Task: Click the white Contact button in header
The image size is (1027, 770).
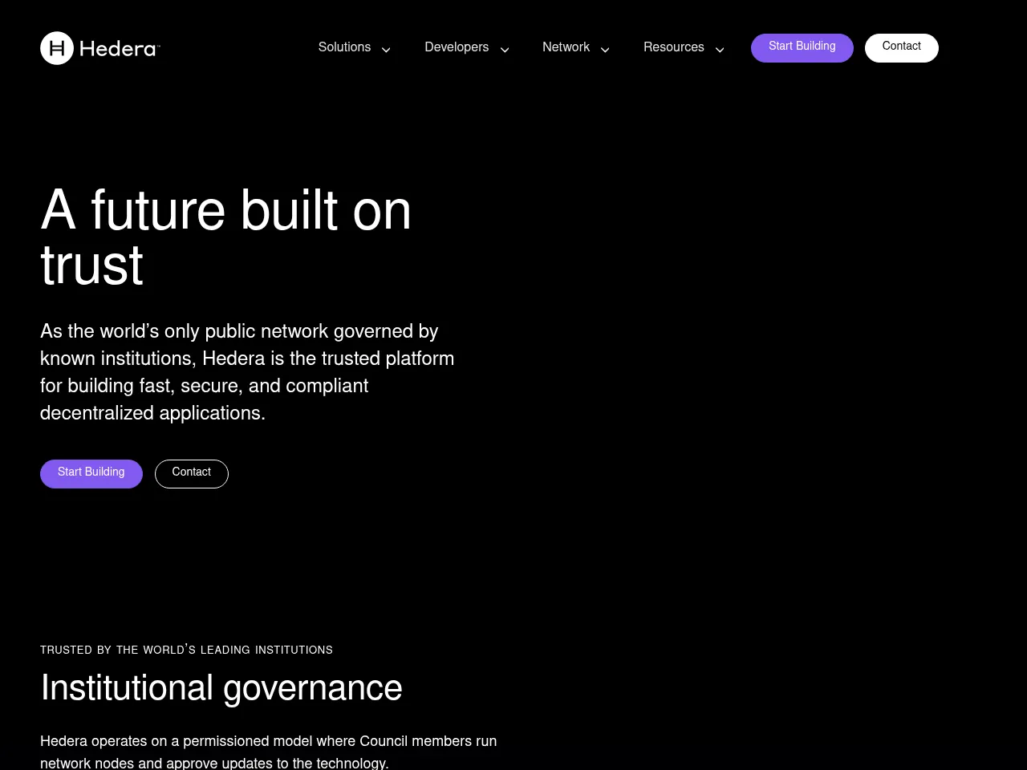Action: tap(901, 47)
